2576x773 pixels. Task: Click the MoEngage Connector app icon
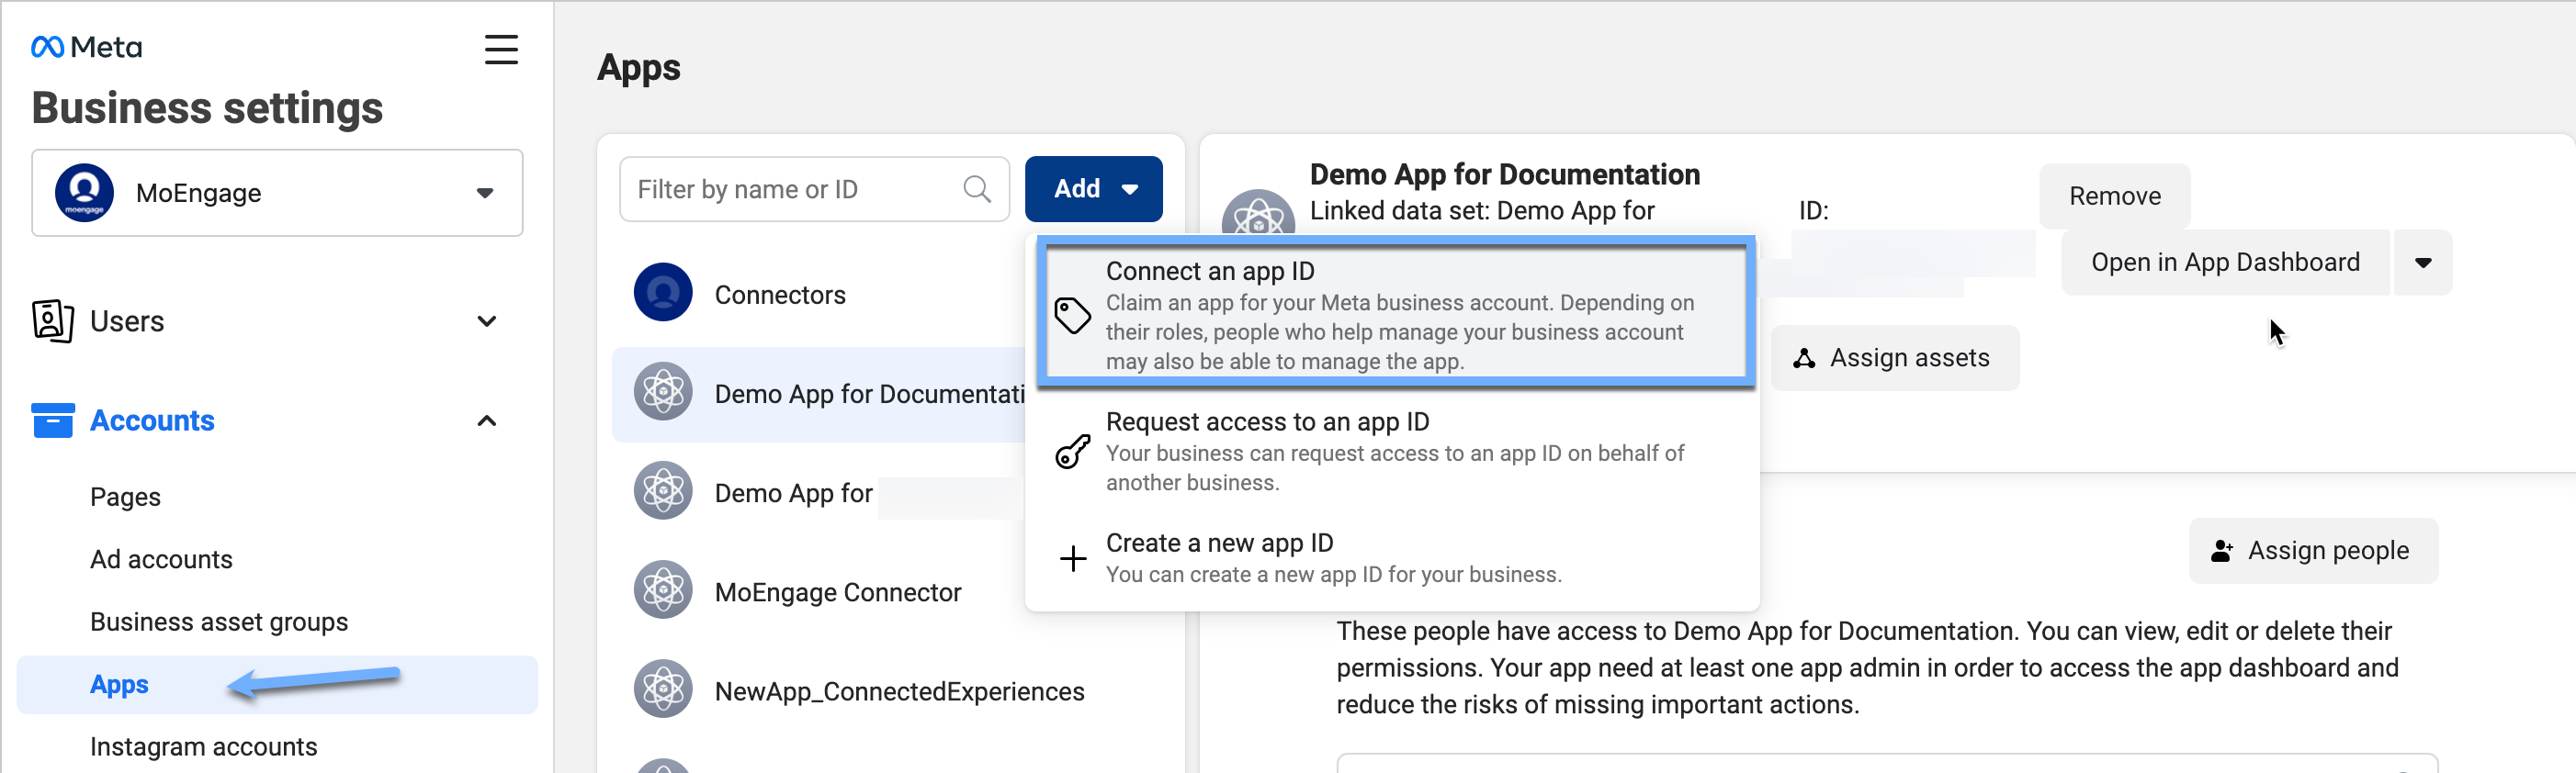click(662, 590)
